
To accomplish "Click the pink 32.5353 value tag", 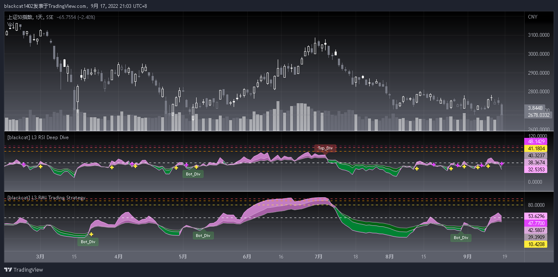I will 535,170.
